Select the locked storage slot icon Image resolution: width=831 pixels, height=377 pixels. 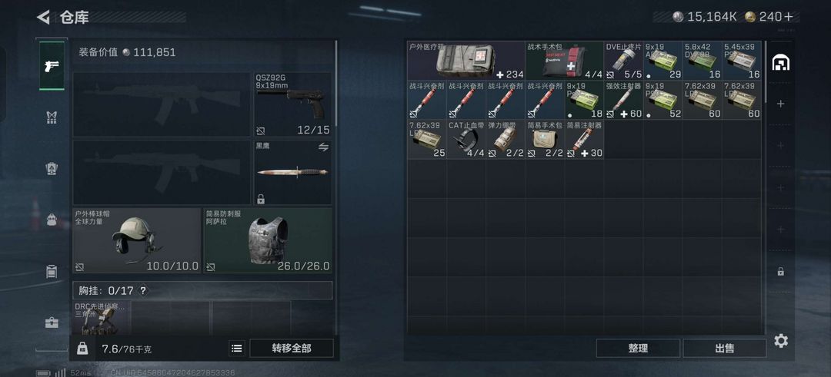[x=781, y=272]
